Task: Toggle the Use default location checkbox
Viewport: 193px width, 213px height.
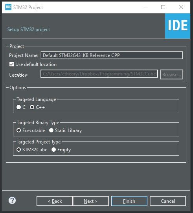Action: click(11, 64)
